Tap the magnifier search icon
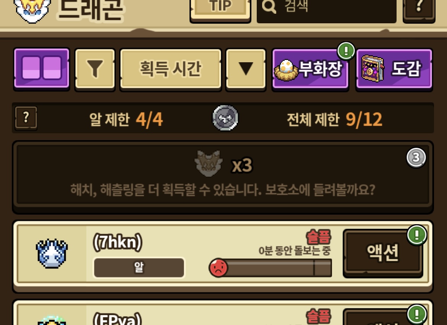Viewport: 447px width, 325px height. pos(269,6)
